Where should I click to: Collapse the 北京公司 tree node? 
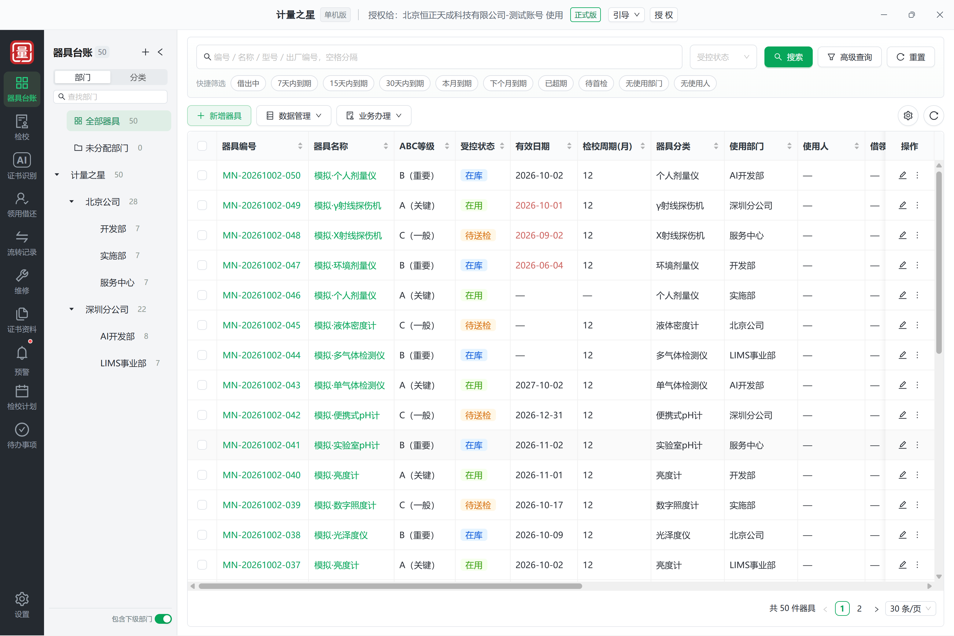click(72, 202)
